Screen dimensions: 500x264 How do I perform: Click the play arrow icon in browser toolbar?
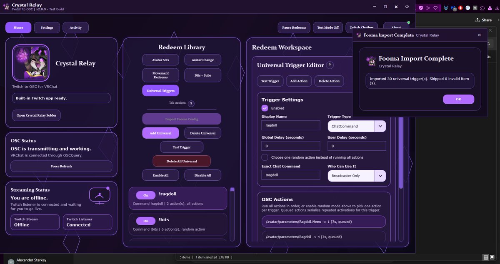tap(428, 8)
